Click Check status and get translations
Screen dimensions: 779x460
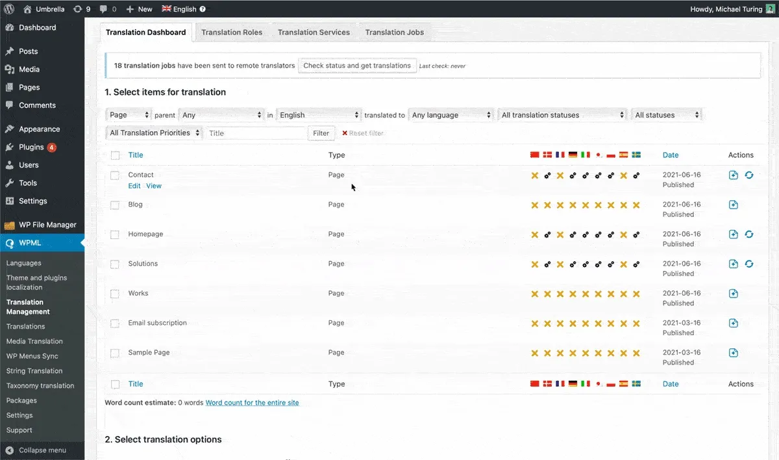pyautogui.click(x=357, y=65)
